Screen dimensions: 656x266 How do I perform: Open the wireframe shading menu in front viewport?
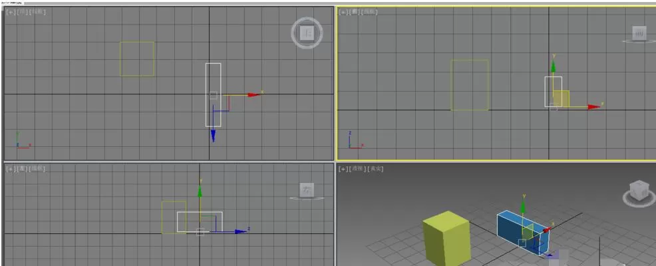370,12
